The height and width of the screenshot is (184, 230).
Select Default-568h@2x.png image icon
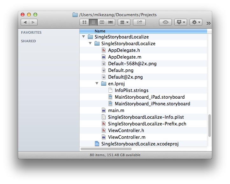click(104, 64)
